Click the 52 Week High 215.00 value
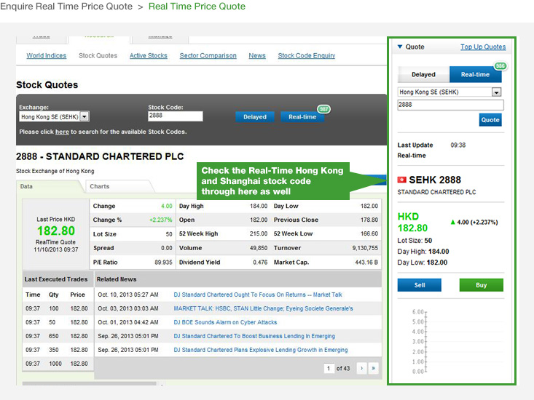 [259, 233]
